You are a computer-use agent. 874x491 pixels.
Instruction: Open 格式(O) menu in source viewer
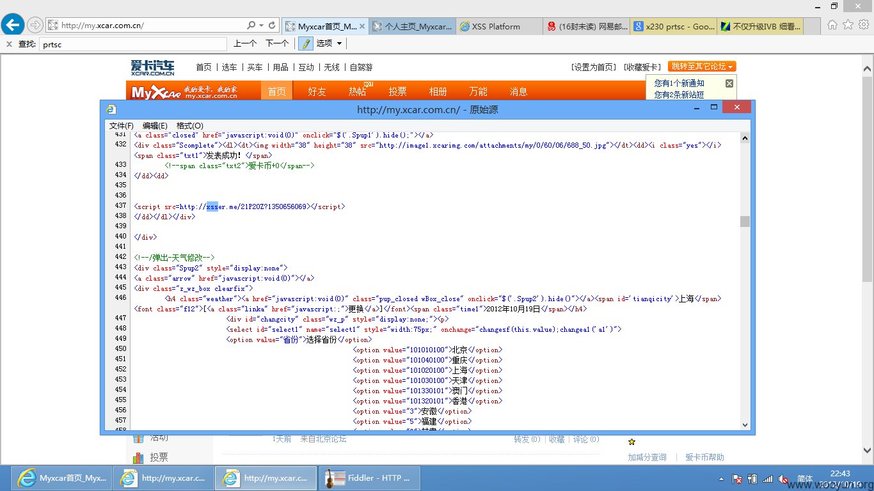(x=190, y=126)
